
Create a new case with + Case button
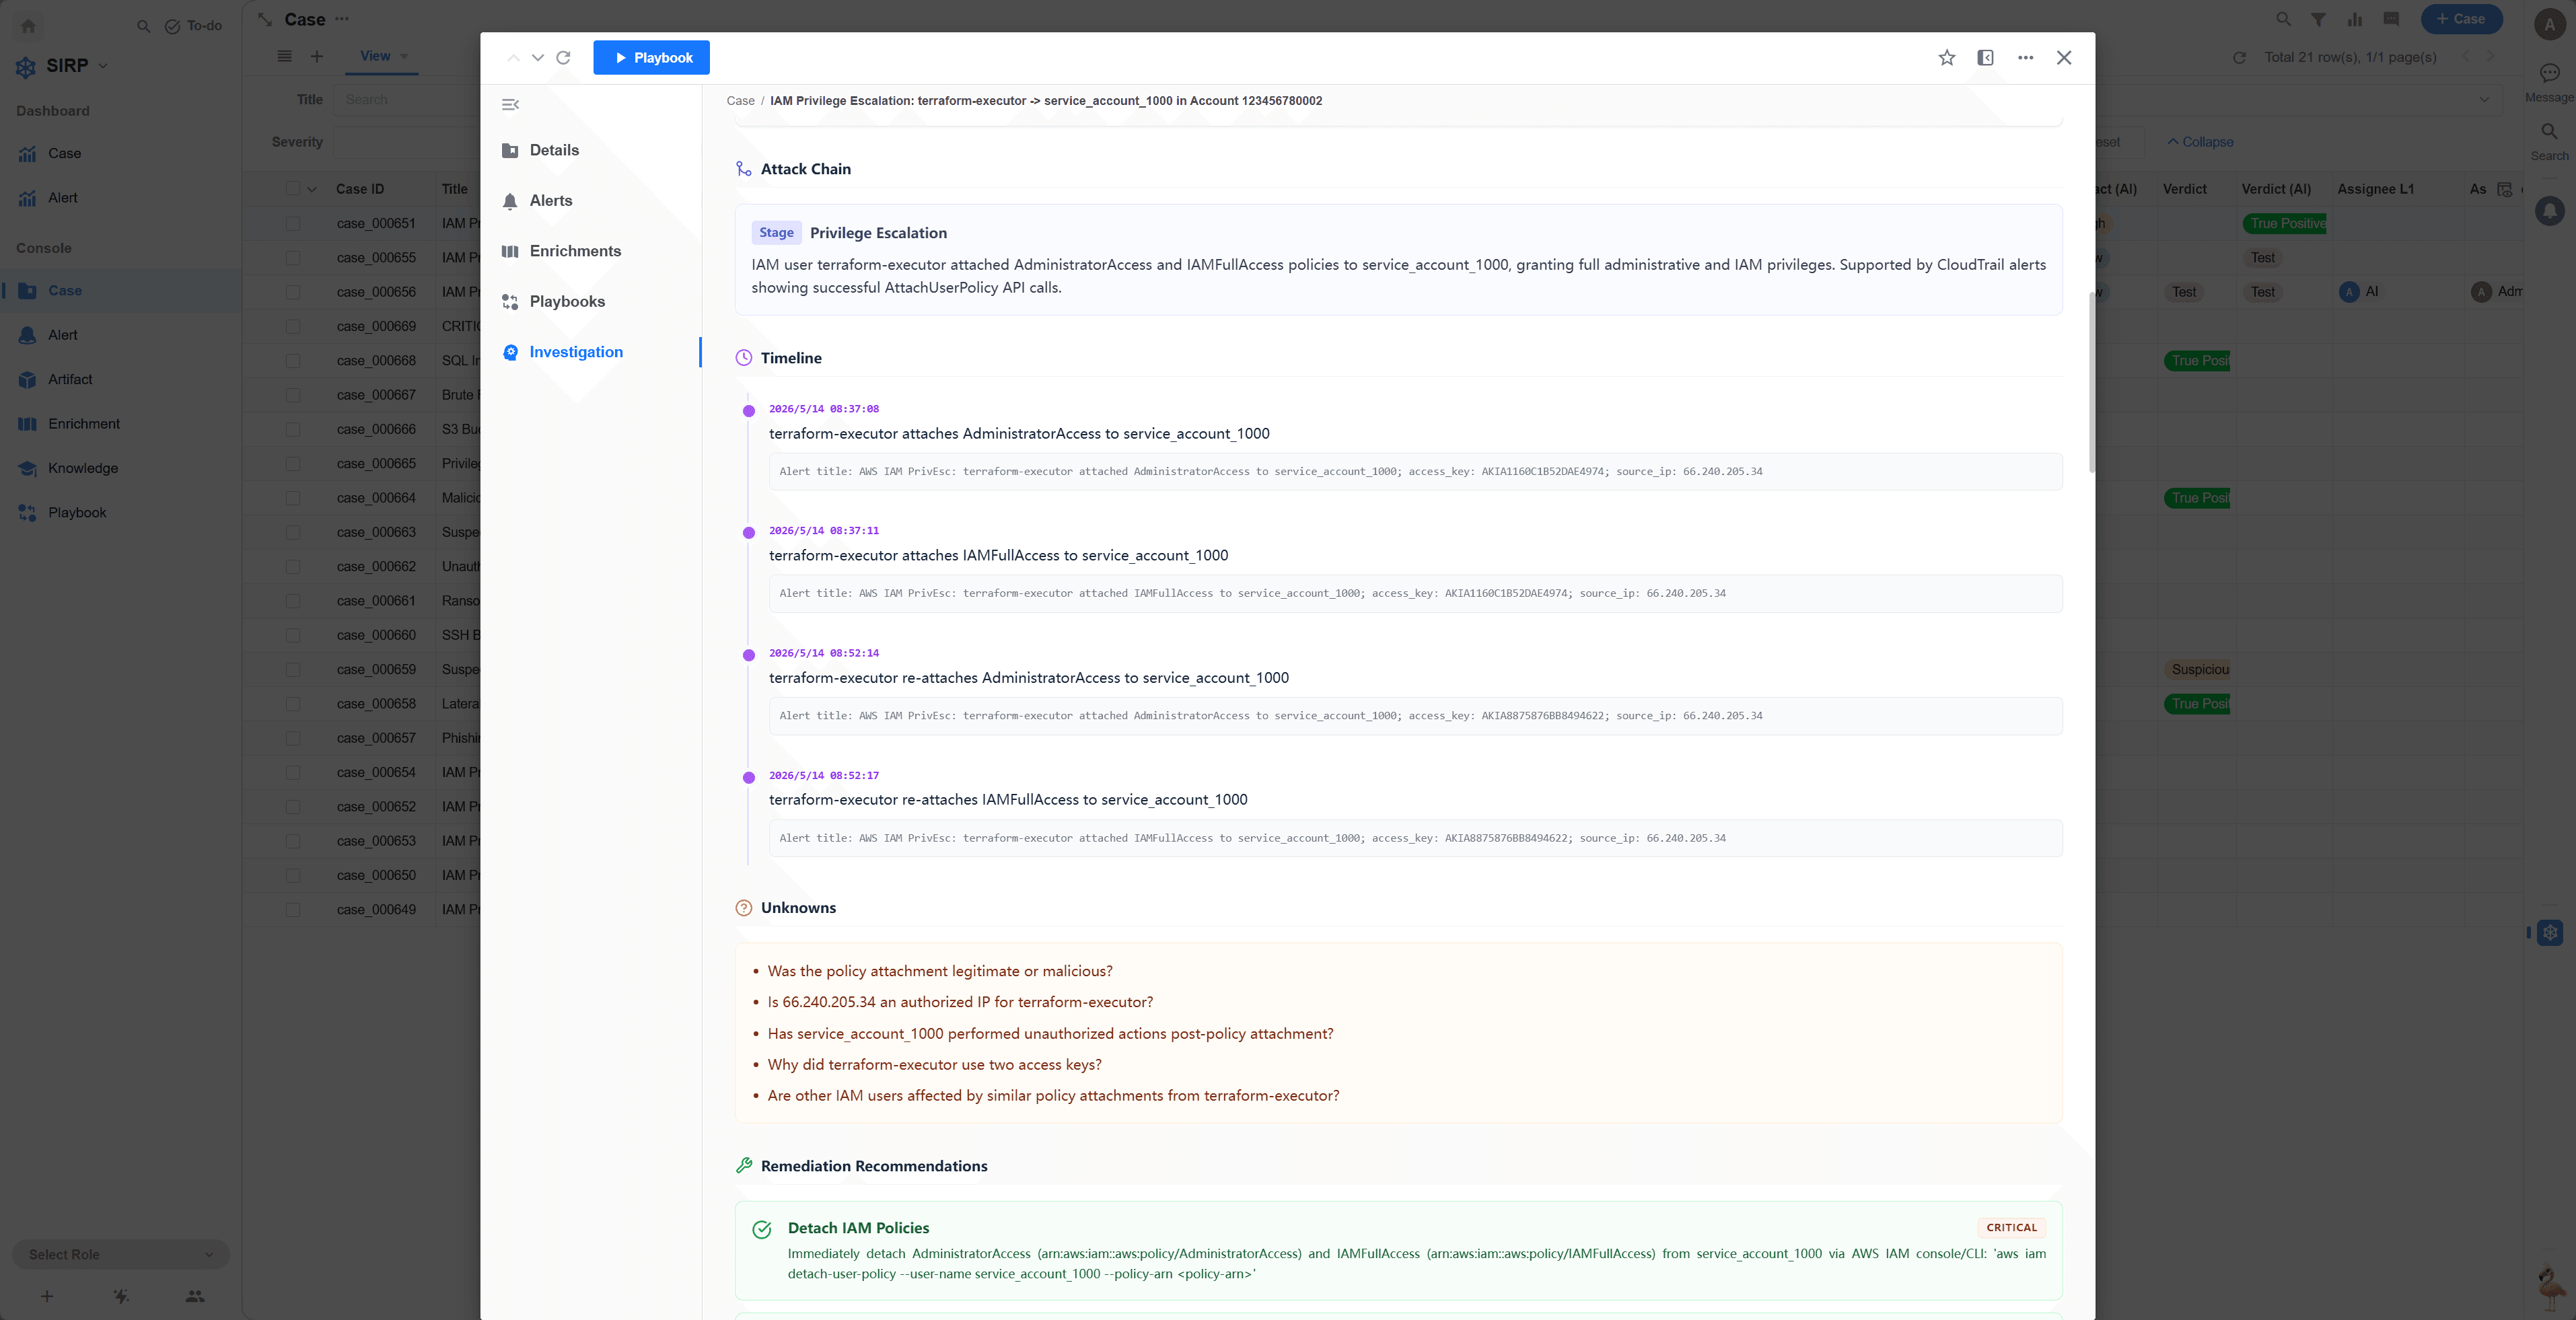[x=2461, y=19]
